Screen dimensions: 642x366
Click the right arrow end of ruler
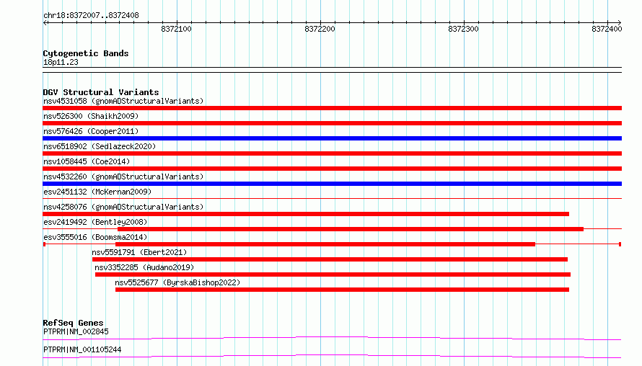[x=620, y=22]
